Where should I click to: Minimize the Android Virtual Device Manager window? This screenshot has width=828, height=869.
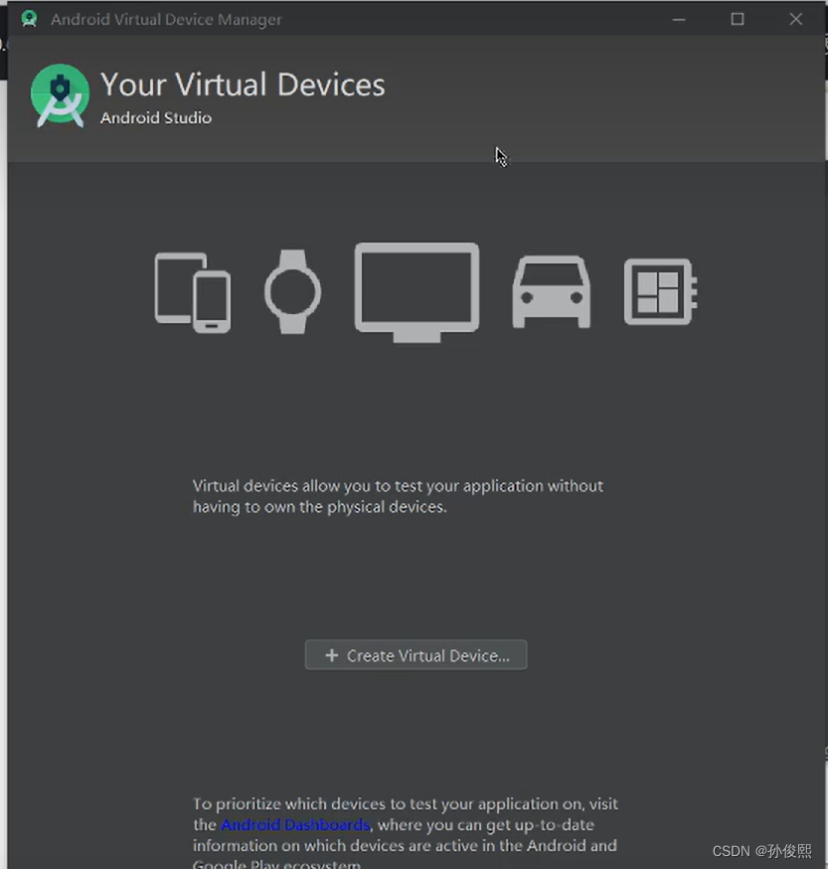point(679,20)
